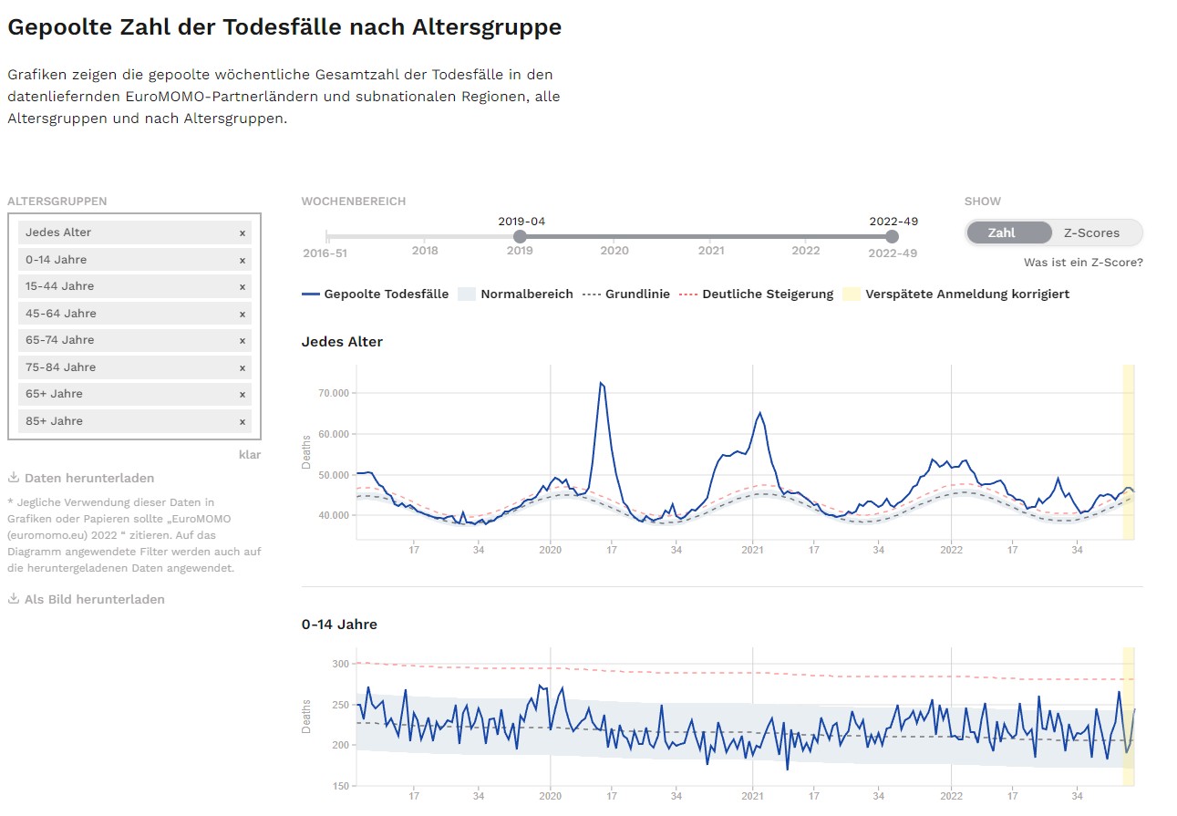1177x816 pixels.
Task: Toggle 'Gepoolte Todesfälle' legend series
Action: pos(376,294)
